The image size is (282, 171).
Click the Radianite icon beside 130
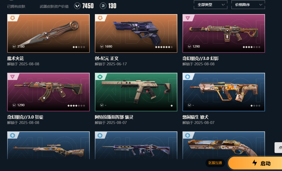tap(103, 6)
